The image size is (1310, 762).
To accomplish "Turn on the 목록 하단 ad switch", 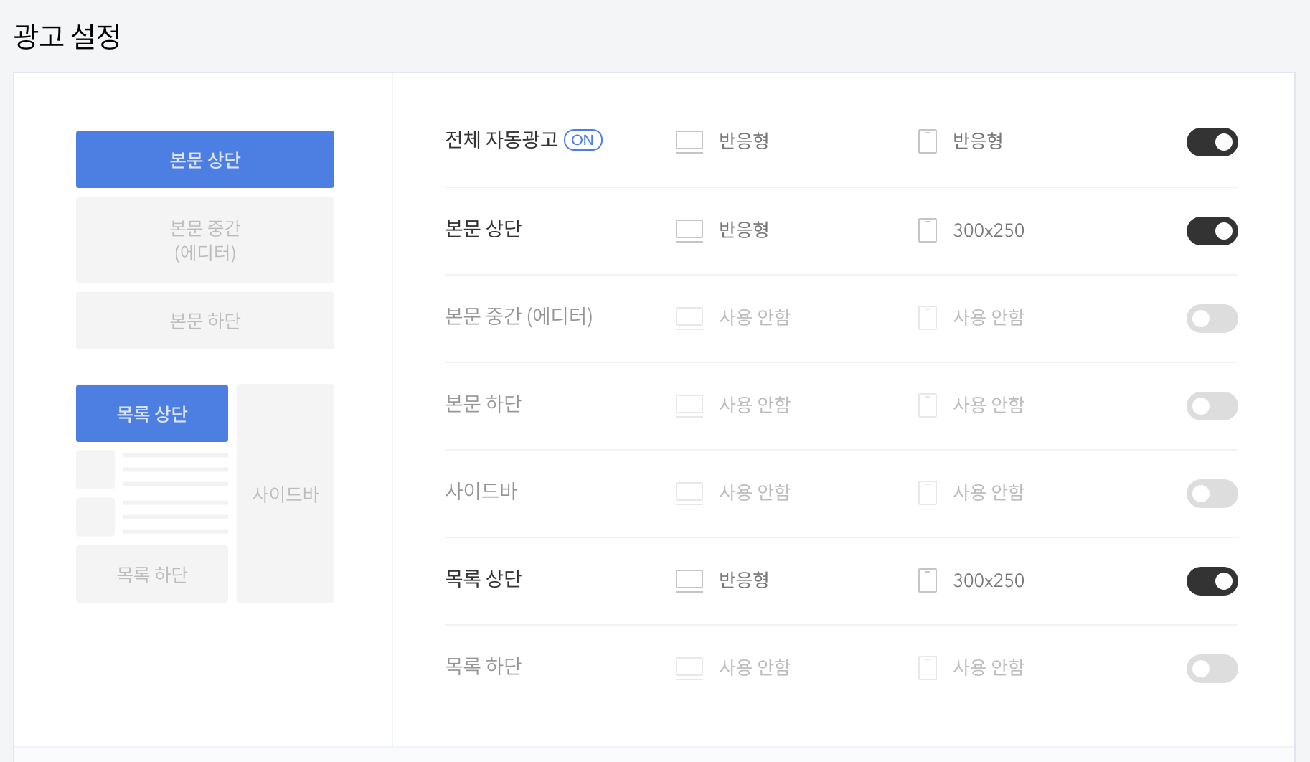I will (x=1212, y=668).
